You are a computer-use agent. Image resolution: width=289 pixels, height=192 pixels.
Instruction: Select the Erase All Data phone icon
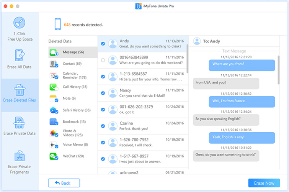[x=20, y=55]
